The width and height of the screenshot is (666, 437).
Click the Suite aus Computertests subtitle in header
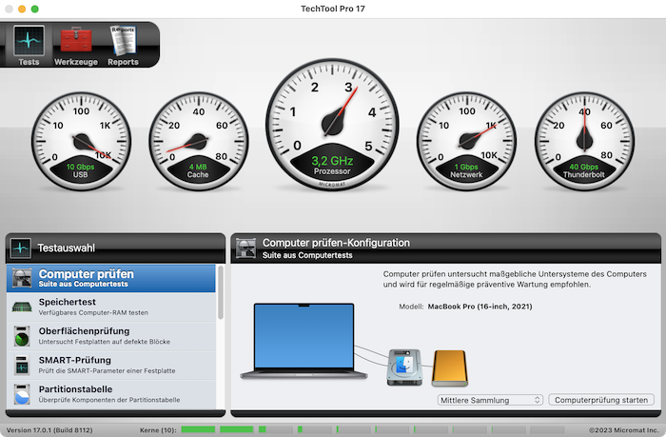pos(307,255)
